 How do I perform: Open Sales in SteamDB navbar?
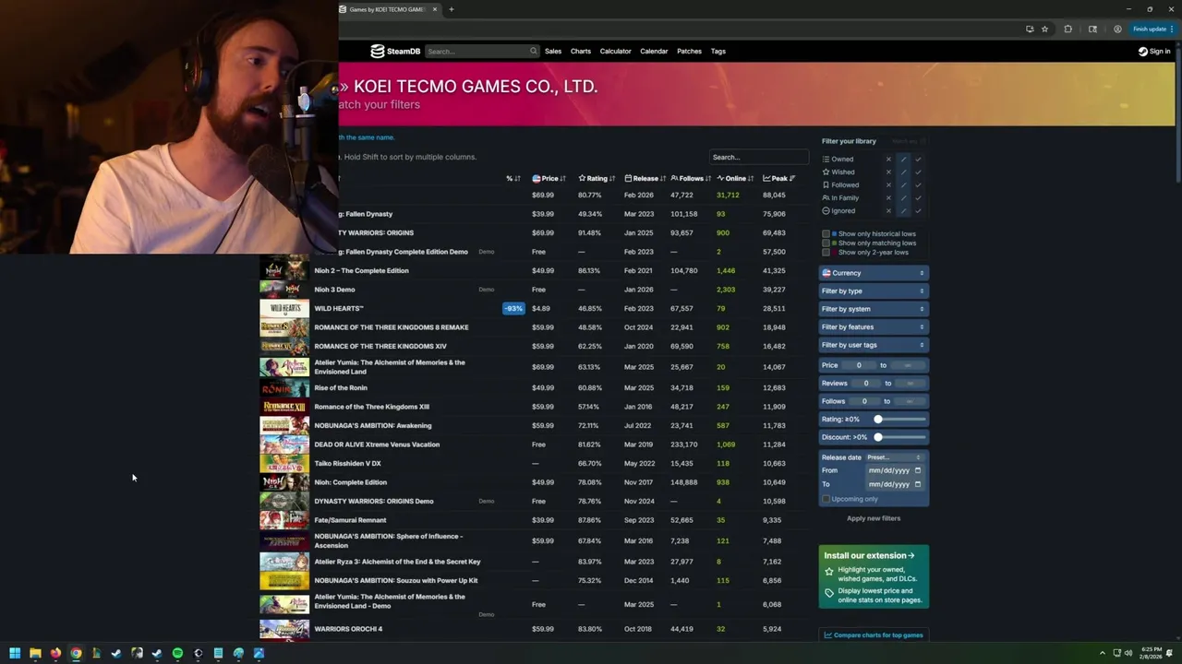(x=553, y=51)
